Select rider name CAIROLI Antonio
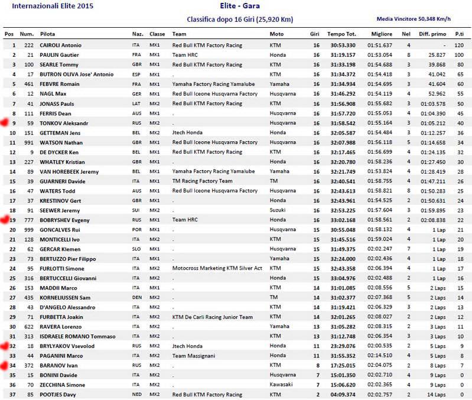472x400 pixels. pyautogui.click(x=60, y=45)
